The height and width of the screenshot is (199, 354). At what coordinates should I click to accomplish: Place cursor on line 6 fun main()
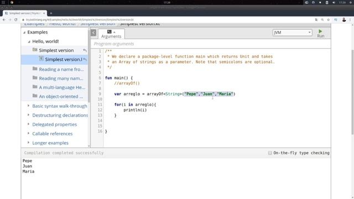[119, 78]
